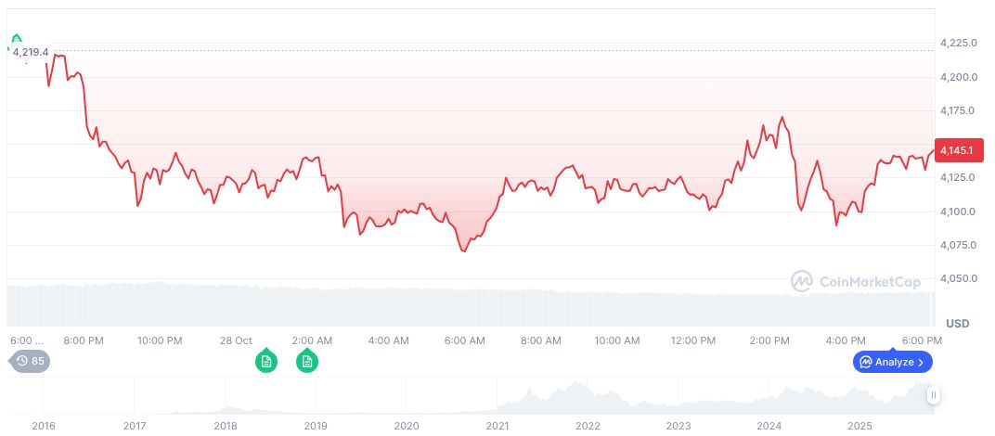Click the 4,050.0 price axis label
Image resolution: width=995 pixels, height=436 pixels.
click(958, 278)
